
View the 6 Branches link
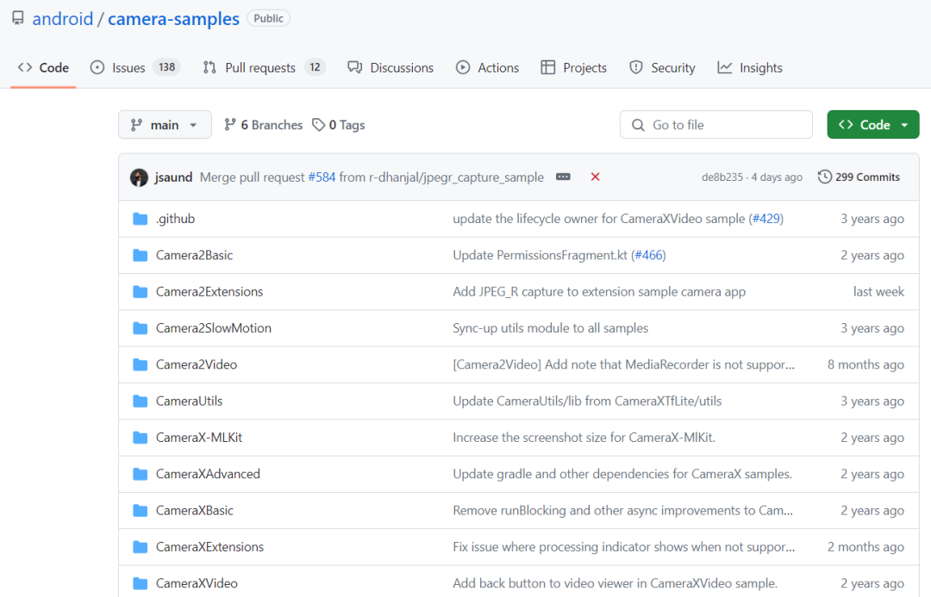(x=263, y=125)
